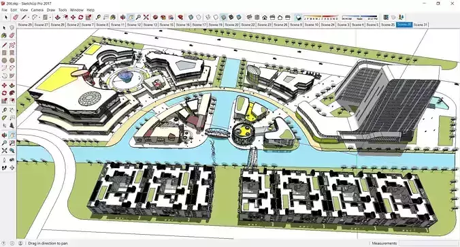Activate the Walk tool footprints icon
460x247 pixels.
[x=4, y=168]
